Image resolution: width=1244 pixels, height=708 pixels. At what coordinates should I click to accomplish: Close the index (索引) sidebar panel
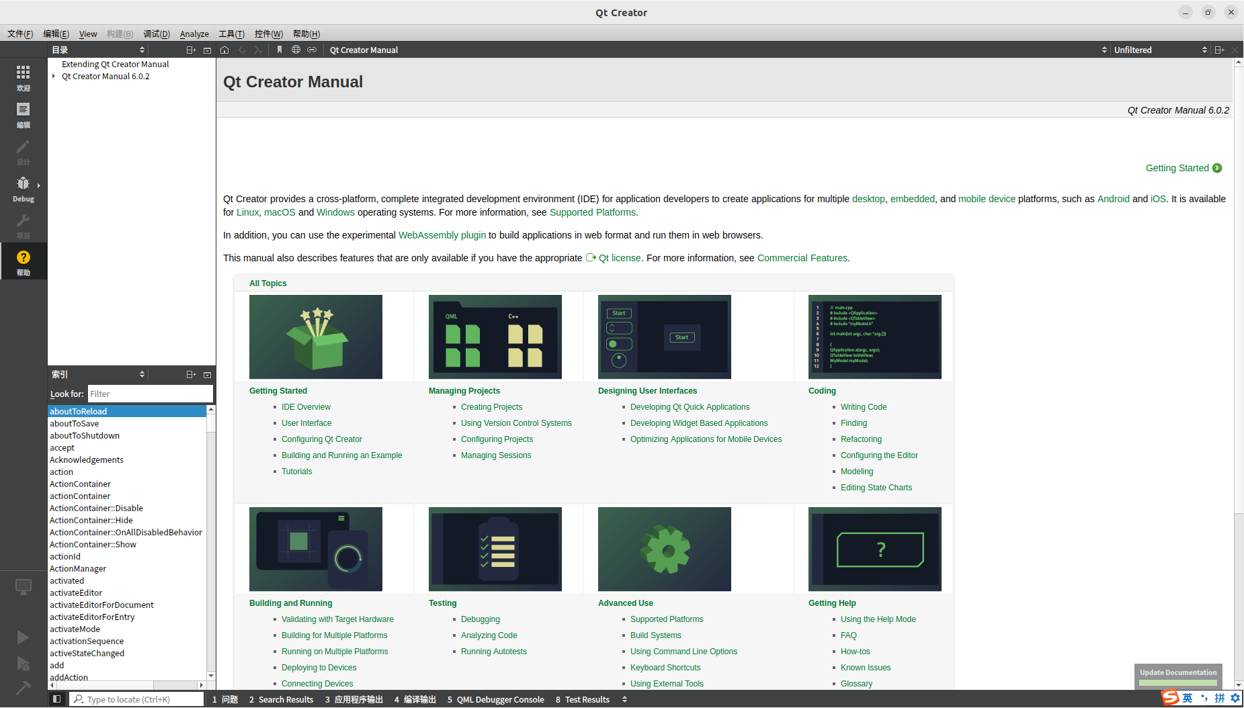click(x=207, y=374)
